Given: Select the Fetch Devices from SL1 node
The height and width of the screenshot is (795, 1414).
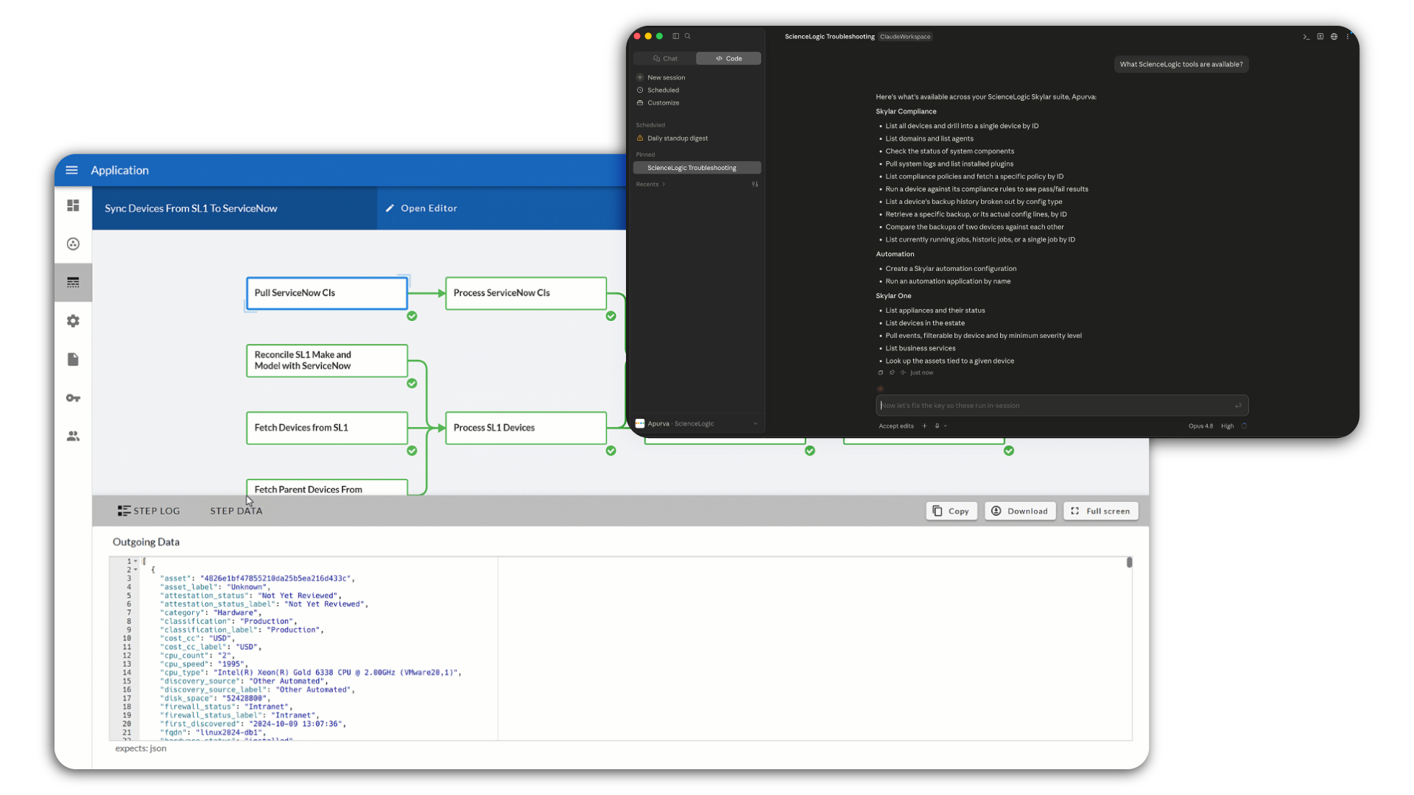Looking at the screenshot, I should [327, 428].
